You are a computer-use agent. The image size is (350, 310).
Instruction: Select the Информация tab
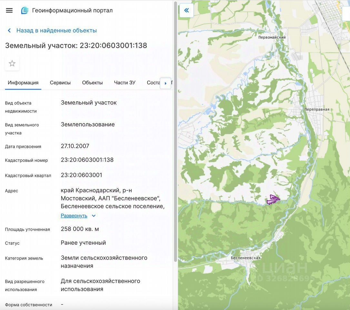pyautogui.click(x=23, y=83)
